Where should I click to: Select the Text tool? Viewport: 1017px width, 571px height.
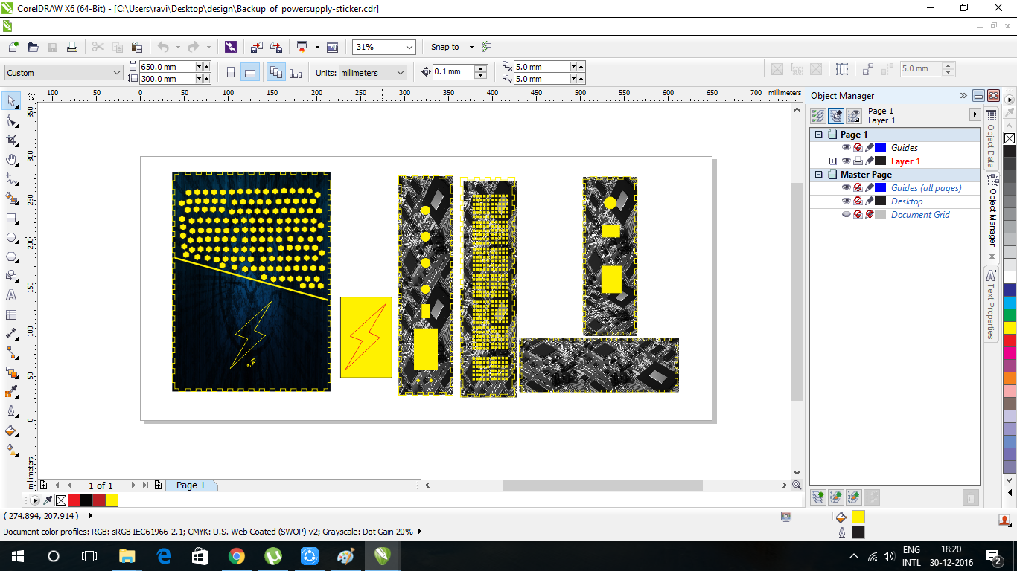[x=11, y=295]
